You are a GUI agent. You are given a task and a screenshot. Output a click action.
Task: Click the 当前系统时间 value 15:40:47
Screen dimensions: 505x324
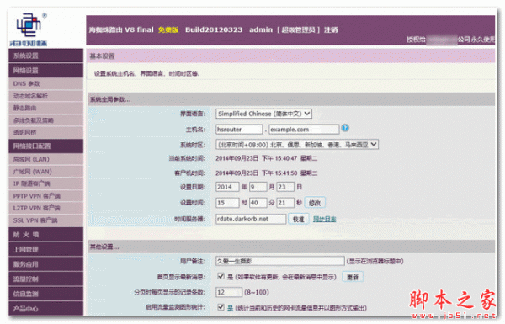tap(266, 158)
